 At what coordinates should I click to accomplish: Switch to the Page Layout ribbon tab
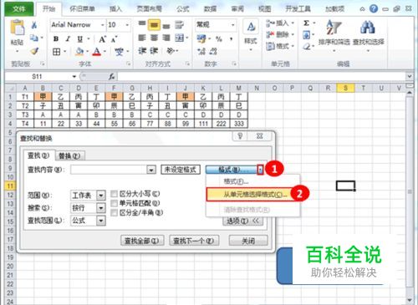point(150,9)
